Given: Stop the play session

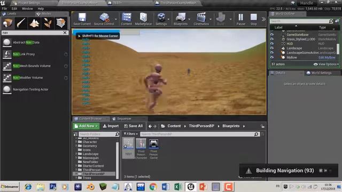Looking at the screenshot, I should [x=254, y=19].
